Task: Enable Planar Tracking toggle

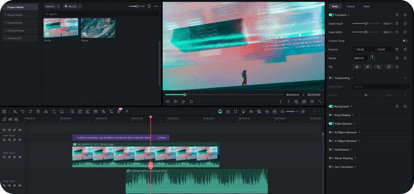Action: click(331, 158)
